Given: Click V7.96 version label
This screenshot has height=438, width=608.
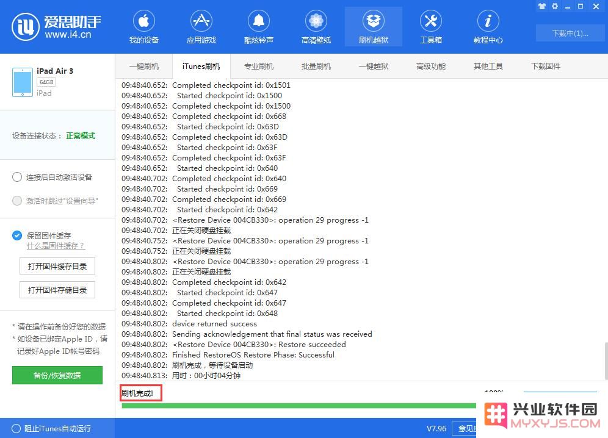Looking at the screenshot, I should (x=436, y=428).
